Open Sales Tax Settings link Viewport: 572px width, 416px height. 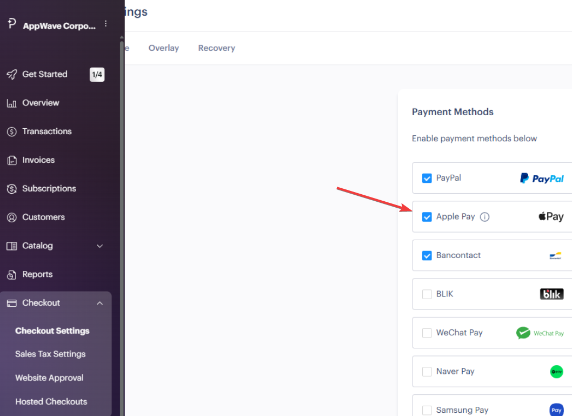click(50, 354)
